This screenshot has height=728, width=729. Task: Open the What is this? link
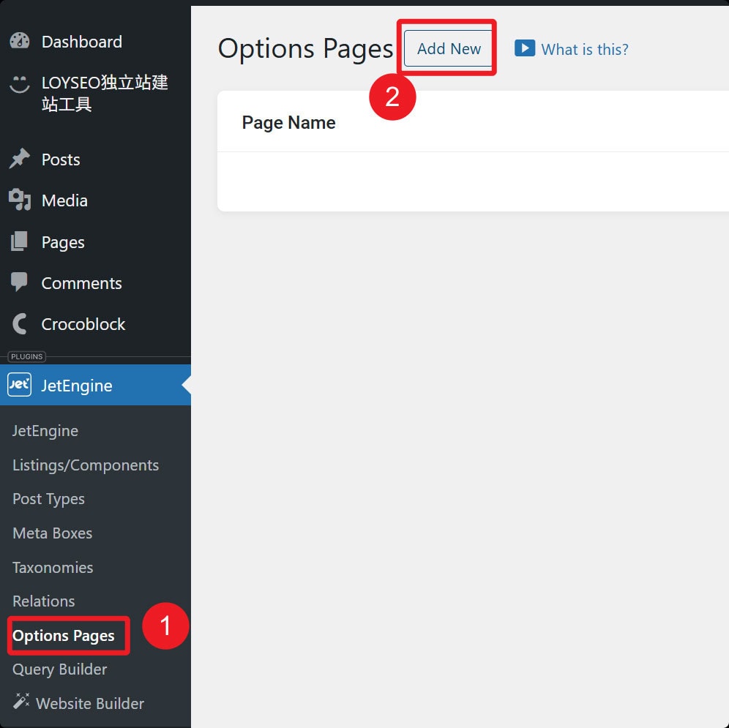coord(584,49)
